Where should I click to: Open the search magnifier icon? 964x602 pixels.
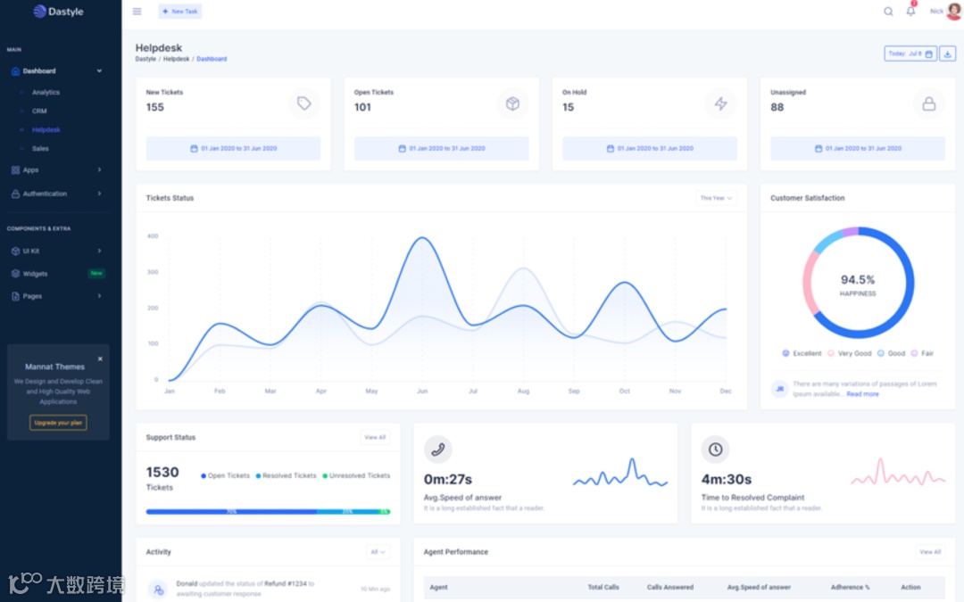[x=888, y=12]
